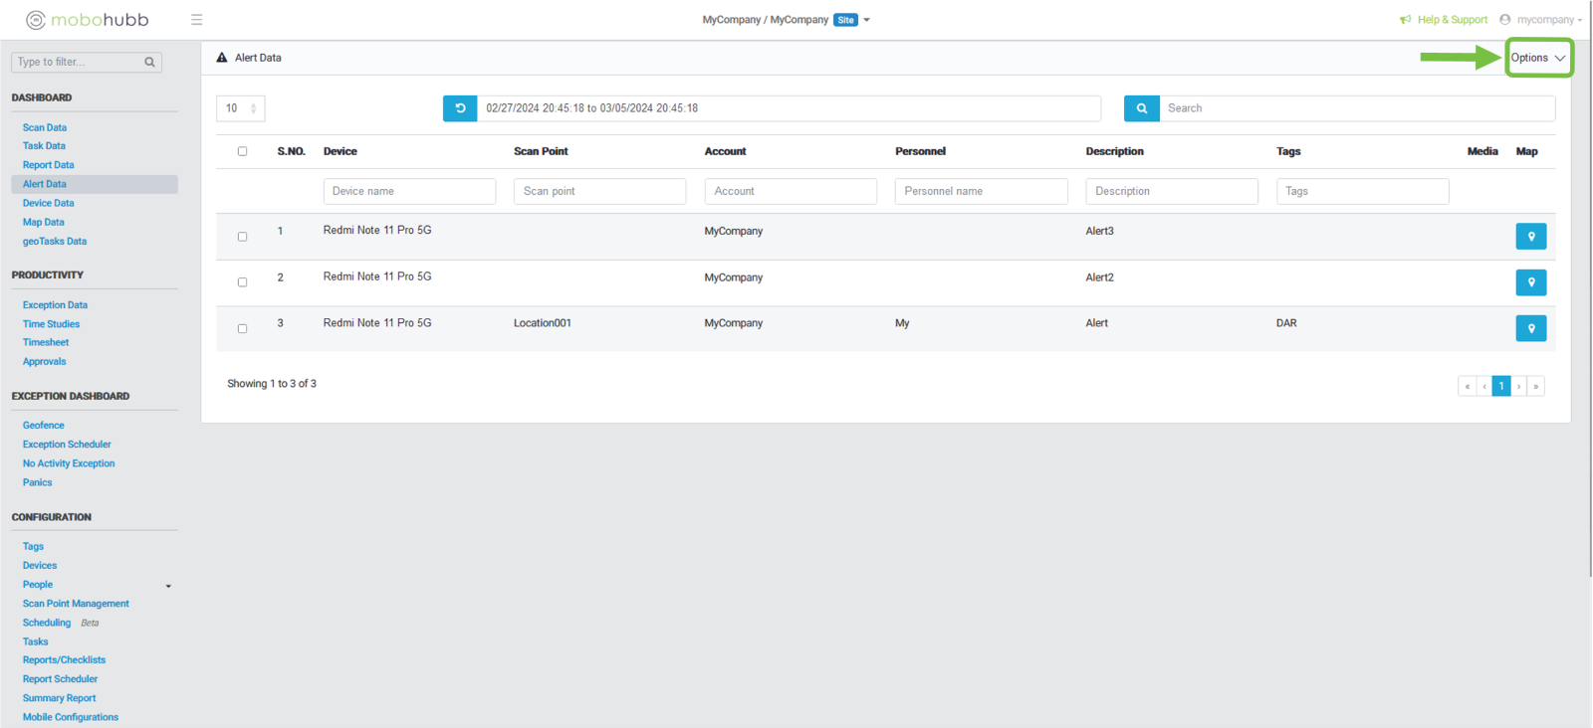Expand the Options dropdown

click(x=1537, y=58)
